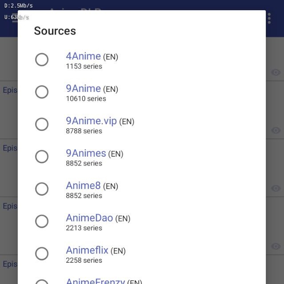The height and width of the screenshot is (284, 284).
Task: Choose the AnimeDao radio option
Action: coord(42,221)
